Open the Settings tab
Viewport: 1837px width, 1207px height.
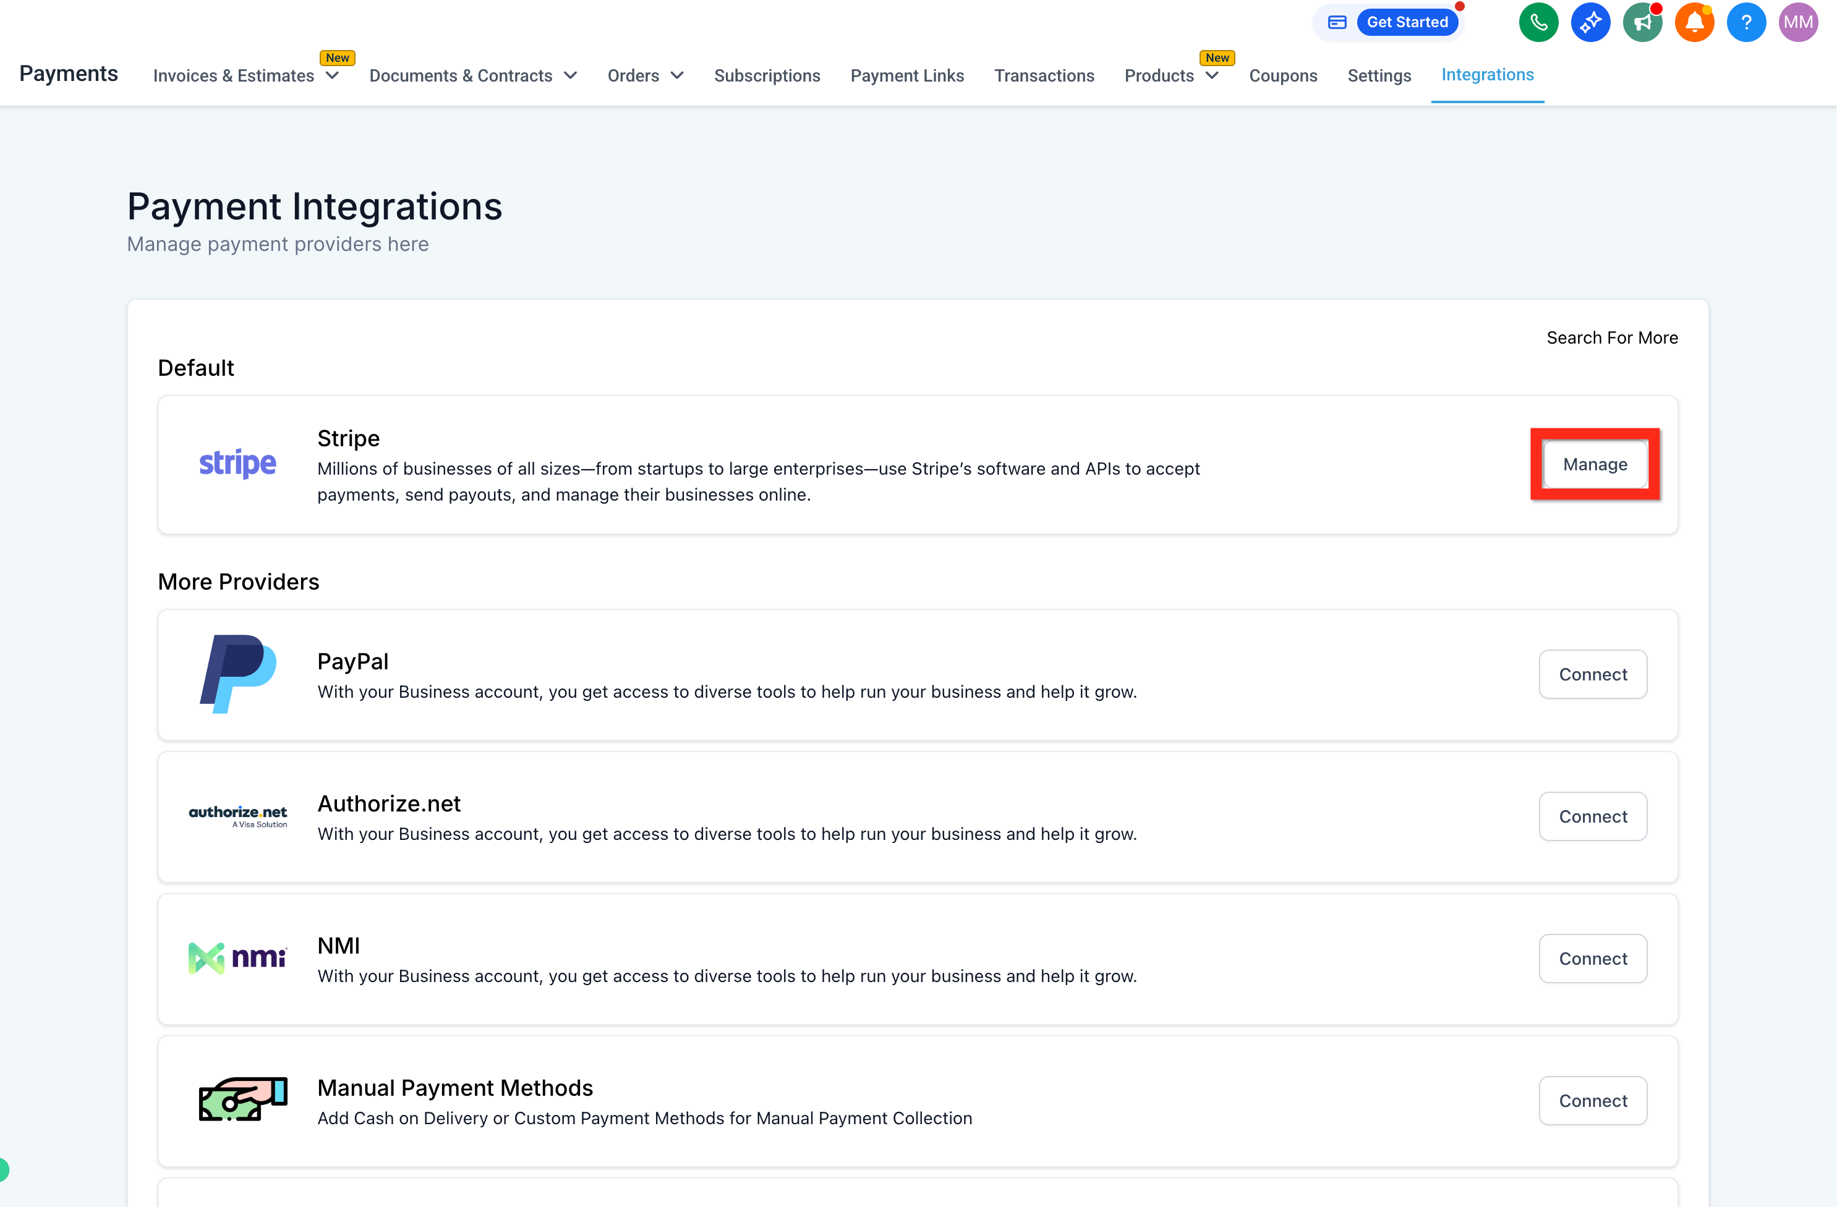click(1378, 75)
